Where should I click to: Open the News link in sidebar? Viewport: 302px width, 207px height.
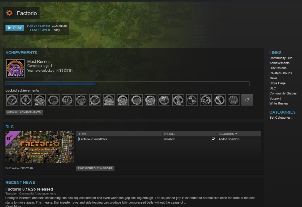coord(274,78)
